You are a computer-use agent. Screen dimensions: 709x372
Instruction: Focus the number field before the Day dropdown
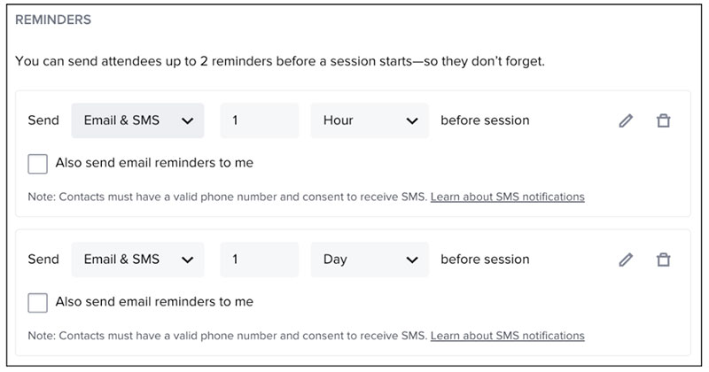pos(260,260)
